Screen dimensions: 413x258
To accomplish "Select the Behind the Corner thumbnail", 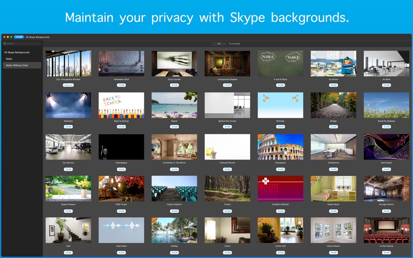I will coord(227,105).
